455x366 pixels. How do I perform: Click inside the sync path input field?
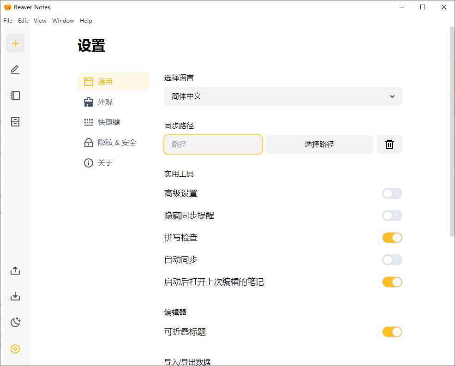tap(213, 144)
